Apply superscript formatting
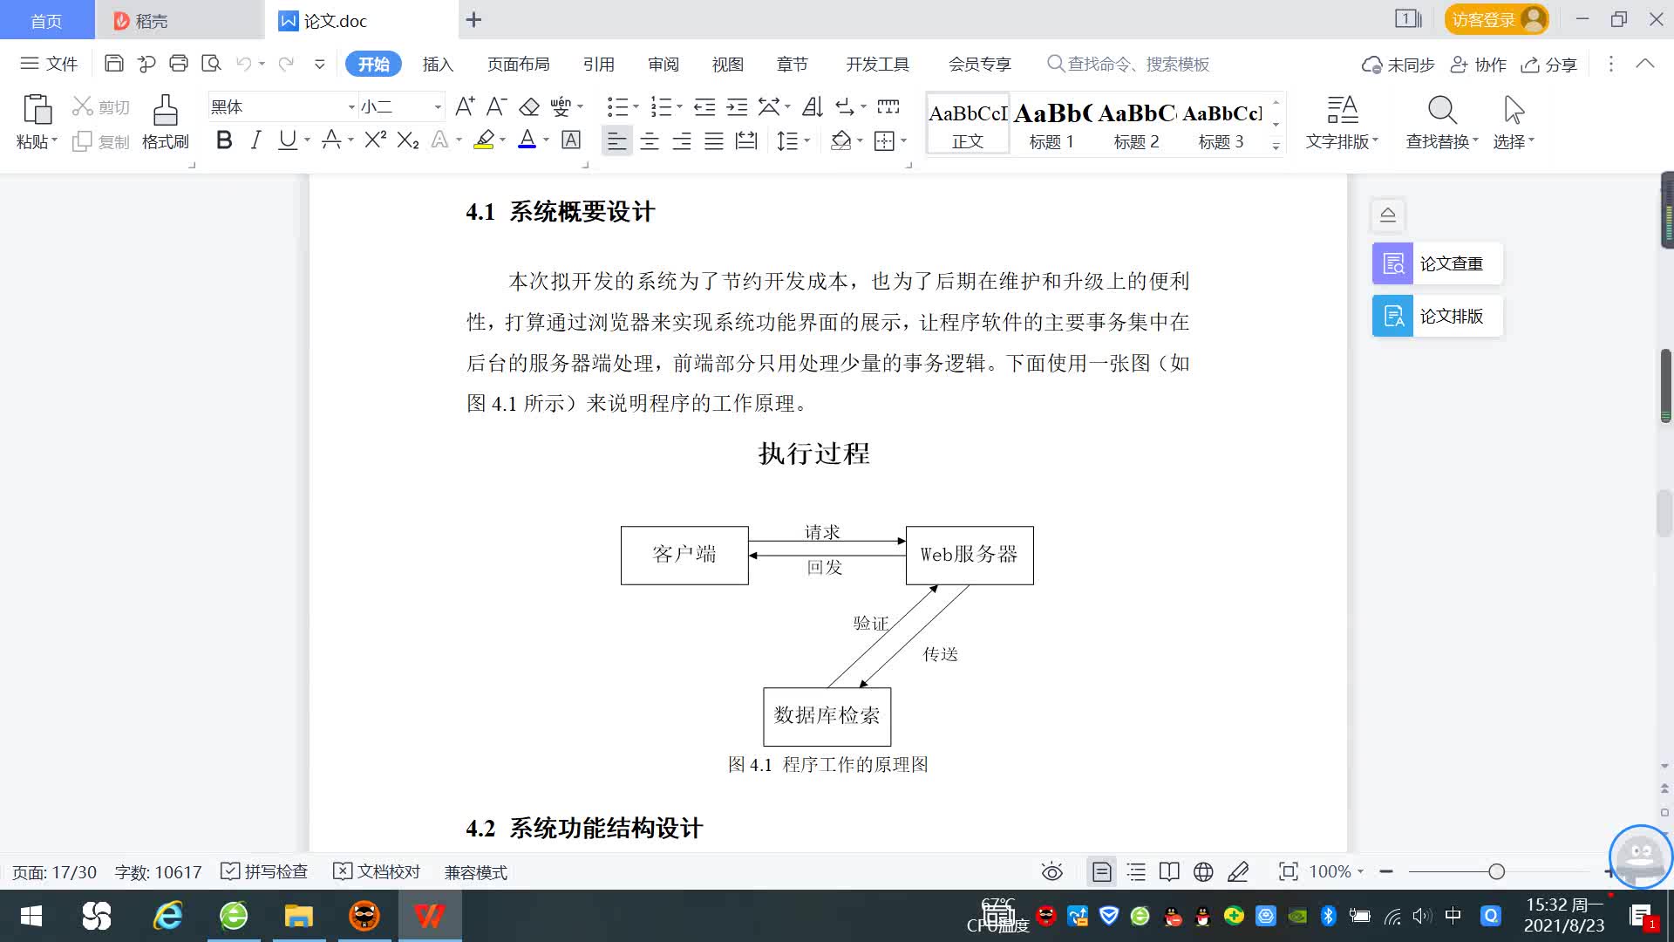 [376, 140]
